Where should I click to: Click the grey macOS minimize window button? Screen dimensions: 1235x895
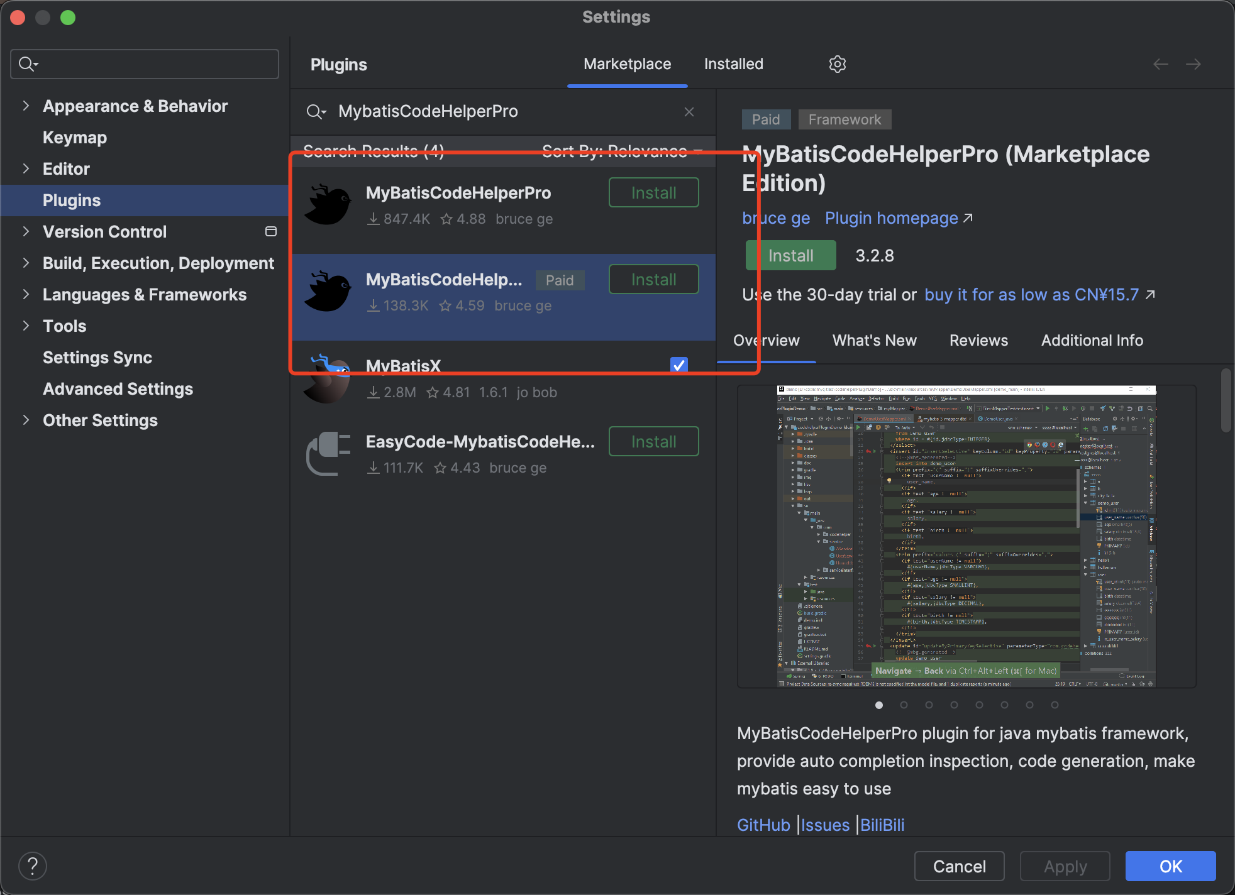tap(43, 18)
